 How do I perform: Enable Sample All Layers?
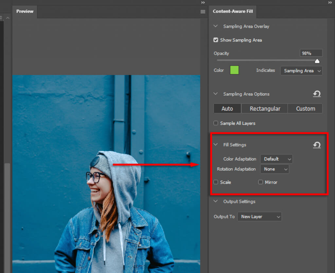[x=216, y=123]
